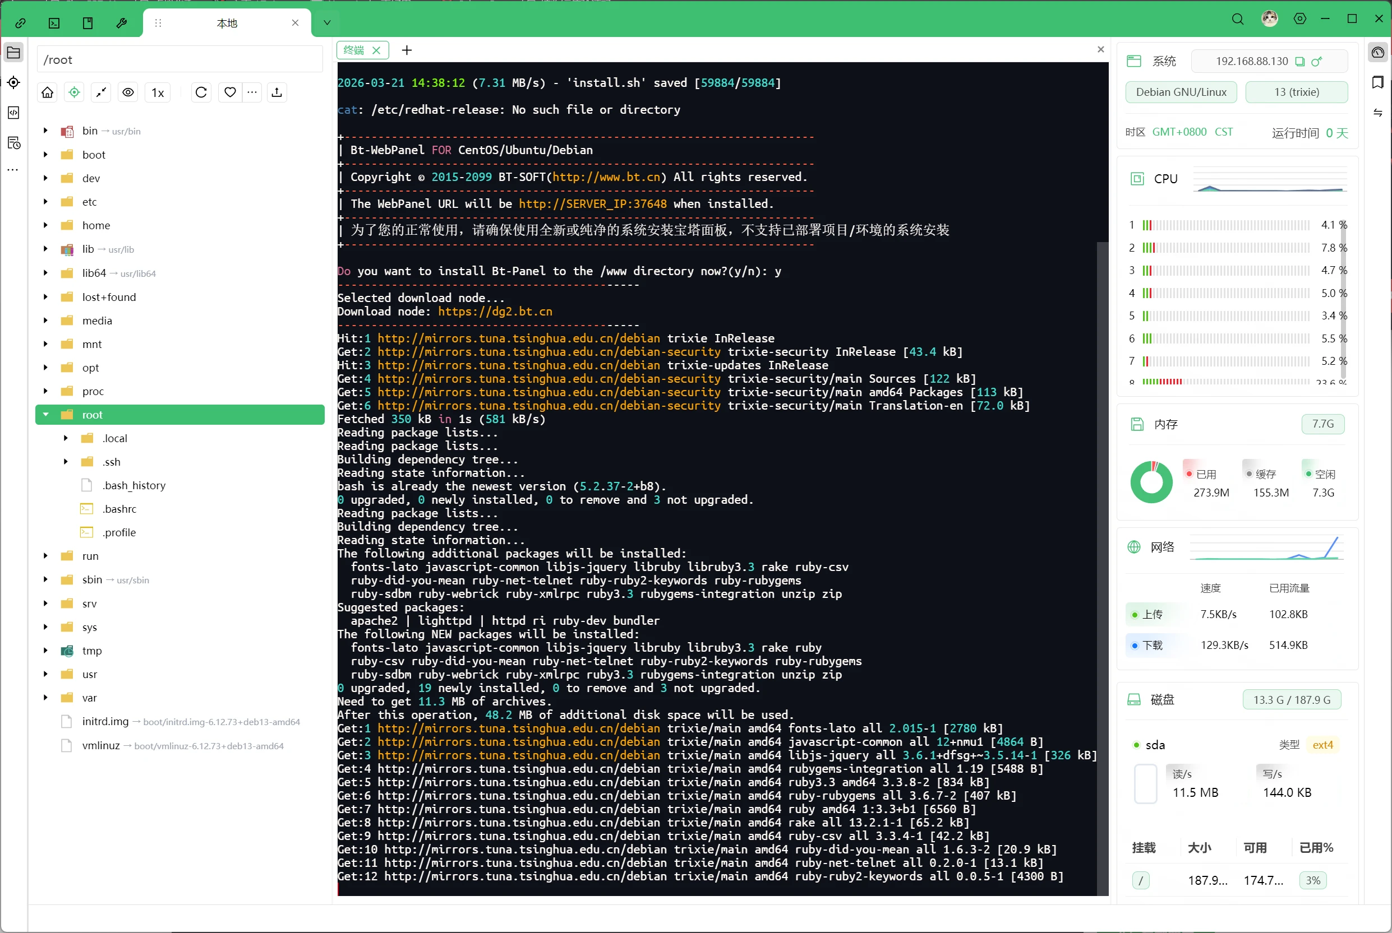
Task: Select the file manager folder icon in sidebar
Action: point(13,52)
